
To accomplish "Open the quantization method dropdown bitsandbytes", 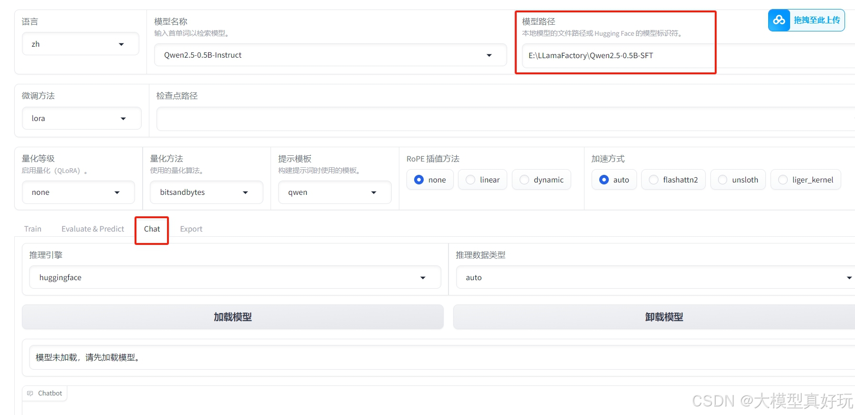I will pos(207,192).
